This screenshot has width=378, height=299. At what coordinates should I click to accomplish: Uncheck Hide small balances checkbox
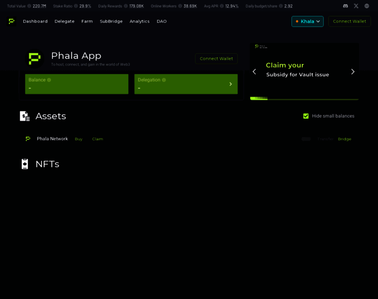click(x=306, y=116)
